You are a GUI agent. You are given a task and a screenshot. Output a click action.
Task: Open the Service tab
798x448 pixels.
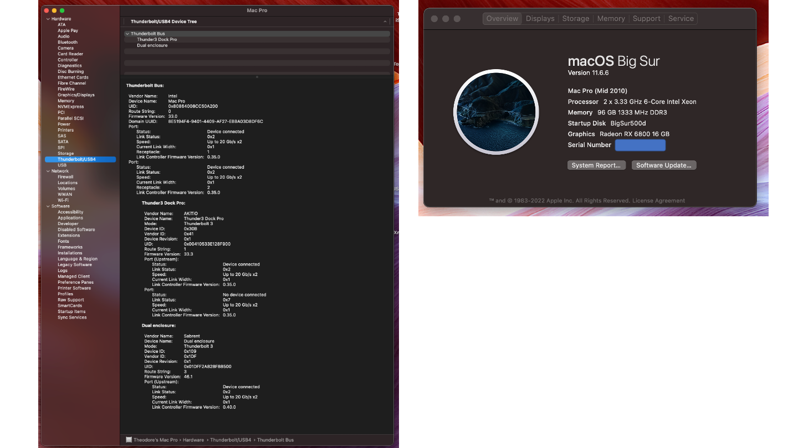coord(681,19)
